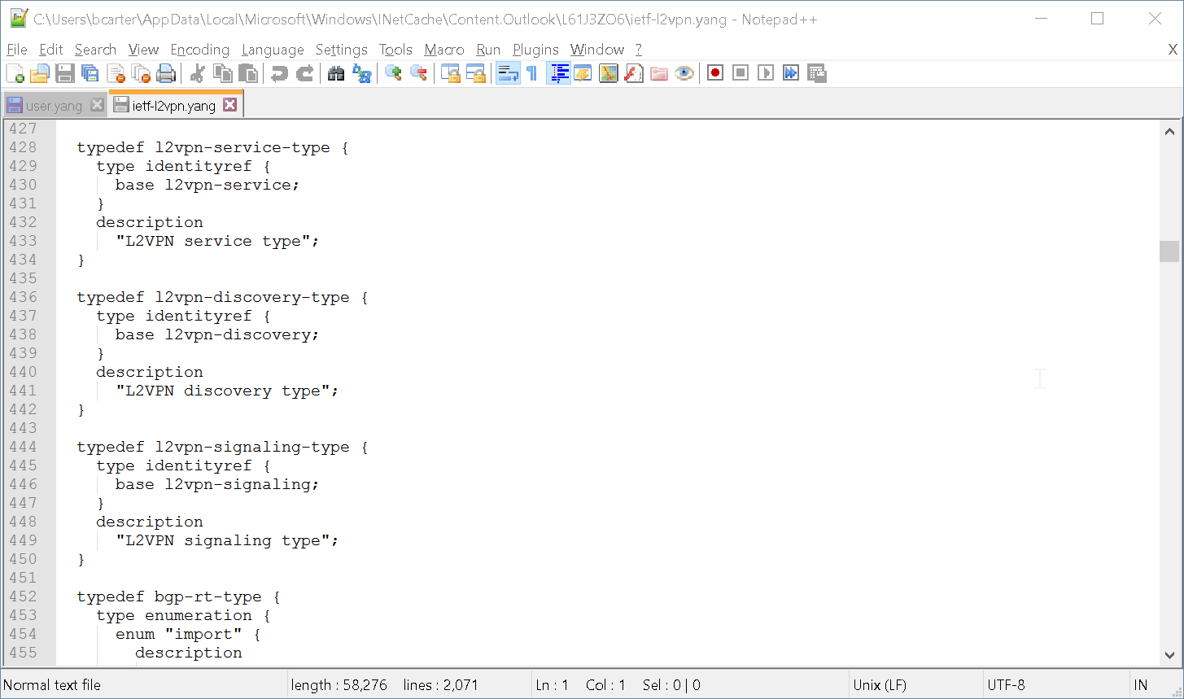Open the Edit menu
Viewport: 1184px width, 699px height.
50,50
